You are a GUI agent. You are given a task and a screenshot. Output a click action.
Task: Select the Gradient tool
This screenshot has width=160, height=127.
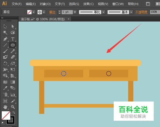click(x=13, y=82)
